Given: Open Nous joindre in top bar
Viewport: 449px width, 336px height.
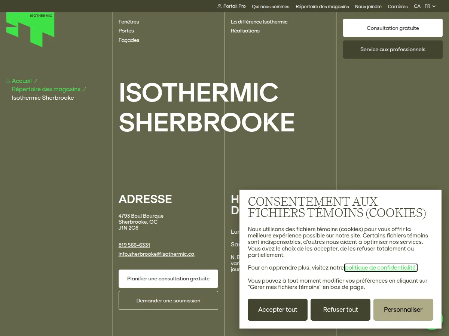Looking at the screenshot, I should pos(368,6).
